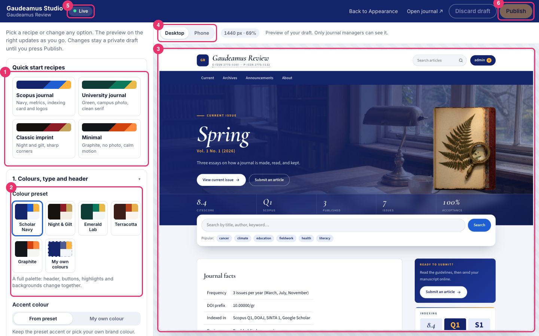539x336 pixels.
Task: Pick the Terracotta colour preset
Action: [126, 218]
